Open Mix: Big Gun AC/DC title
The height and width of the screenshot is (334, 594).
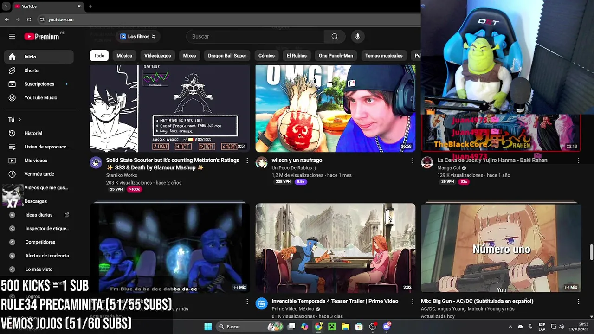click(x=477, y=301)
